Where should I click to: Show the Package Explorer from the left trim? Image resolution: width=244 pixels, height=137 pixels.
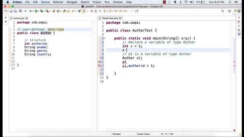[6, 22]
